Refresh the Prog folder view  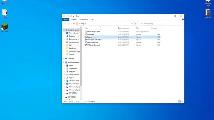point(135,24)
